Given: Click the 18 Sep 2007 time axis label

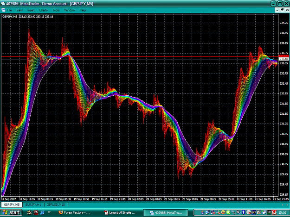Looking at the screenshot, I should [8, 199].
